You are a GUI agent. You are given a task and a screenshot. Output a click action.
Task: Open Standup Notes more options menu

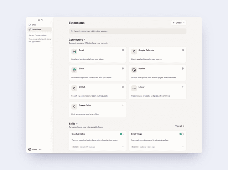tap(123, 147)
